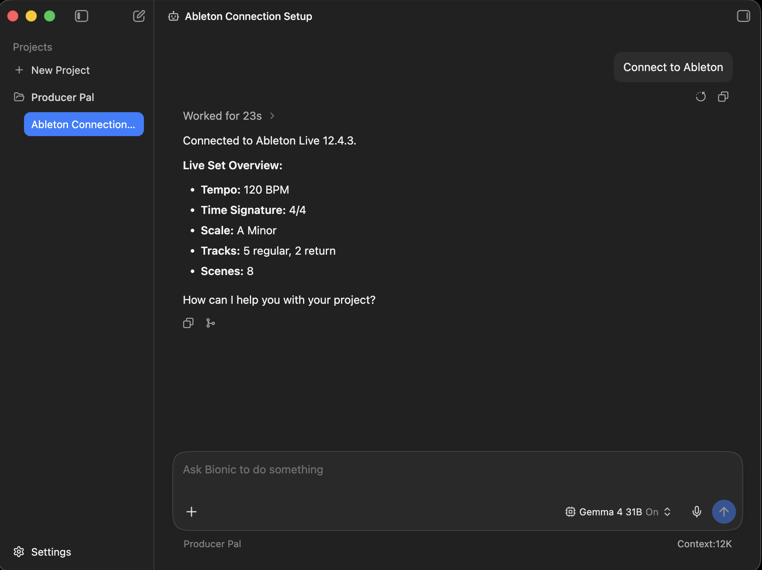Image resolution: width=762 pixels, height=570 pixels.
Task: Click the 'Tracks: 5 regular, 2 return' line
Action: pyautogui.click(x=268, y=251)
